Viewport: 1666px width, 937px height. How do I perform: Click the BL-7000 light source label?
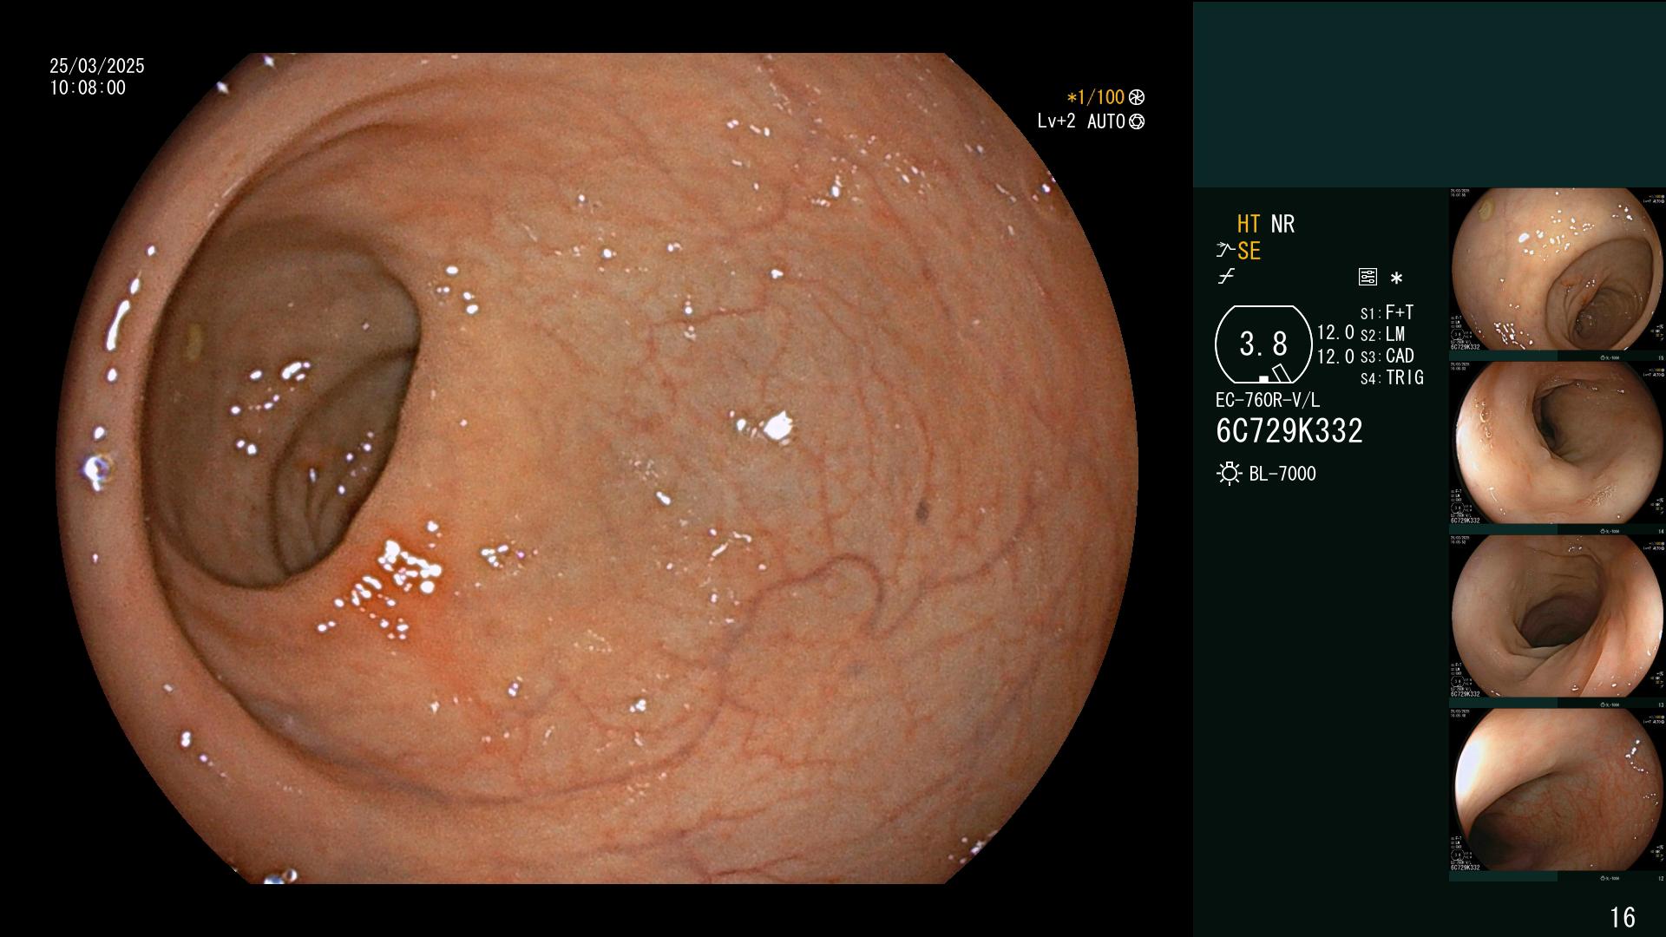pos(1282,474)
